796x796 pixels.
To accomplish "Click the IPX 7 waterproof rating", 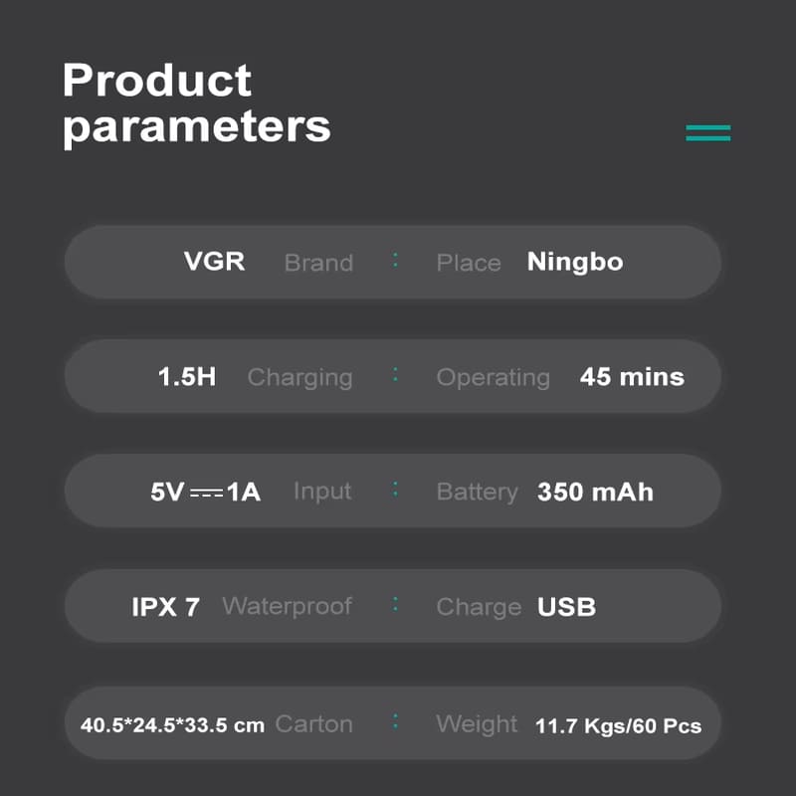I will 166,607.
